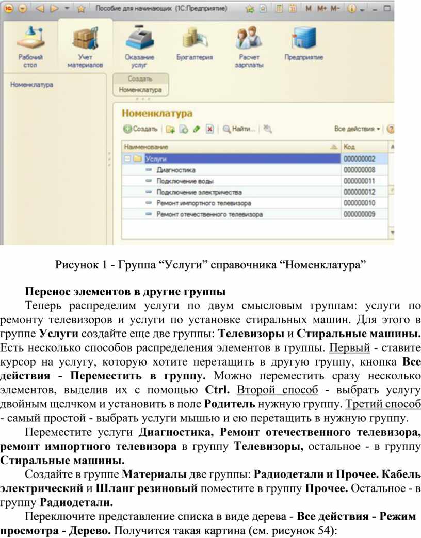Click code cell 00000012
The image size is (421, 538).
364,192
